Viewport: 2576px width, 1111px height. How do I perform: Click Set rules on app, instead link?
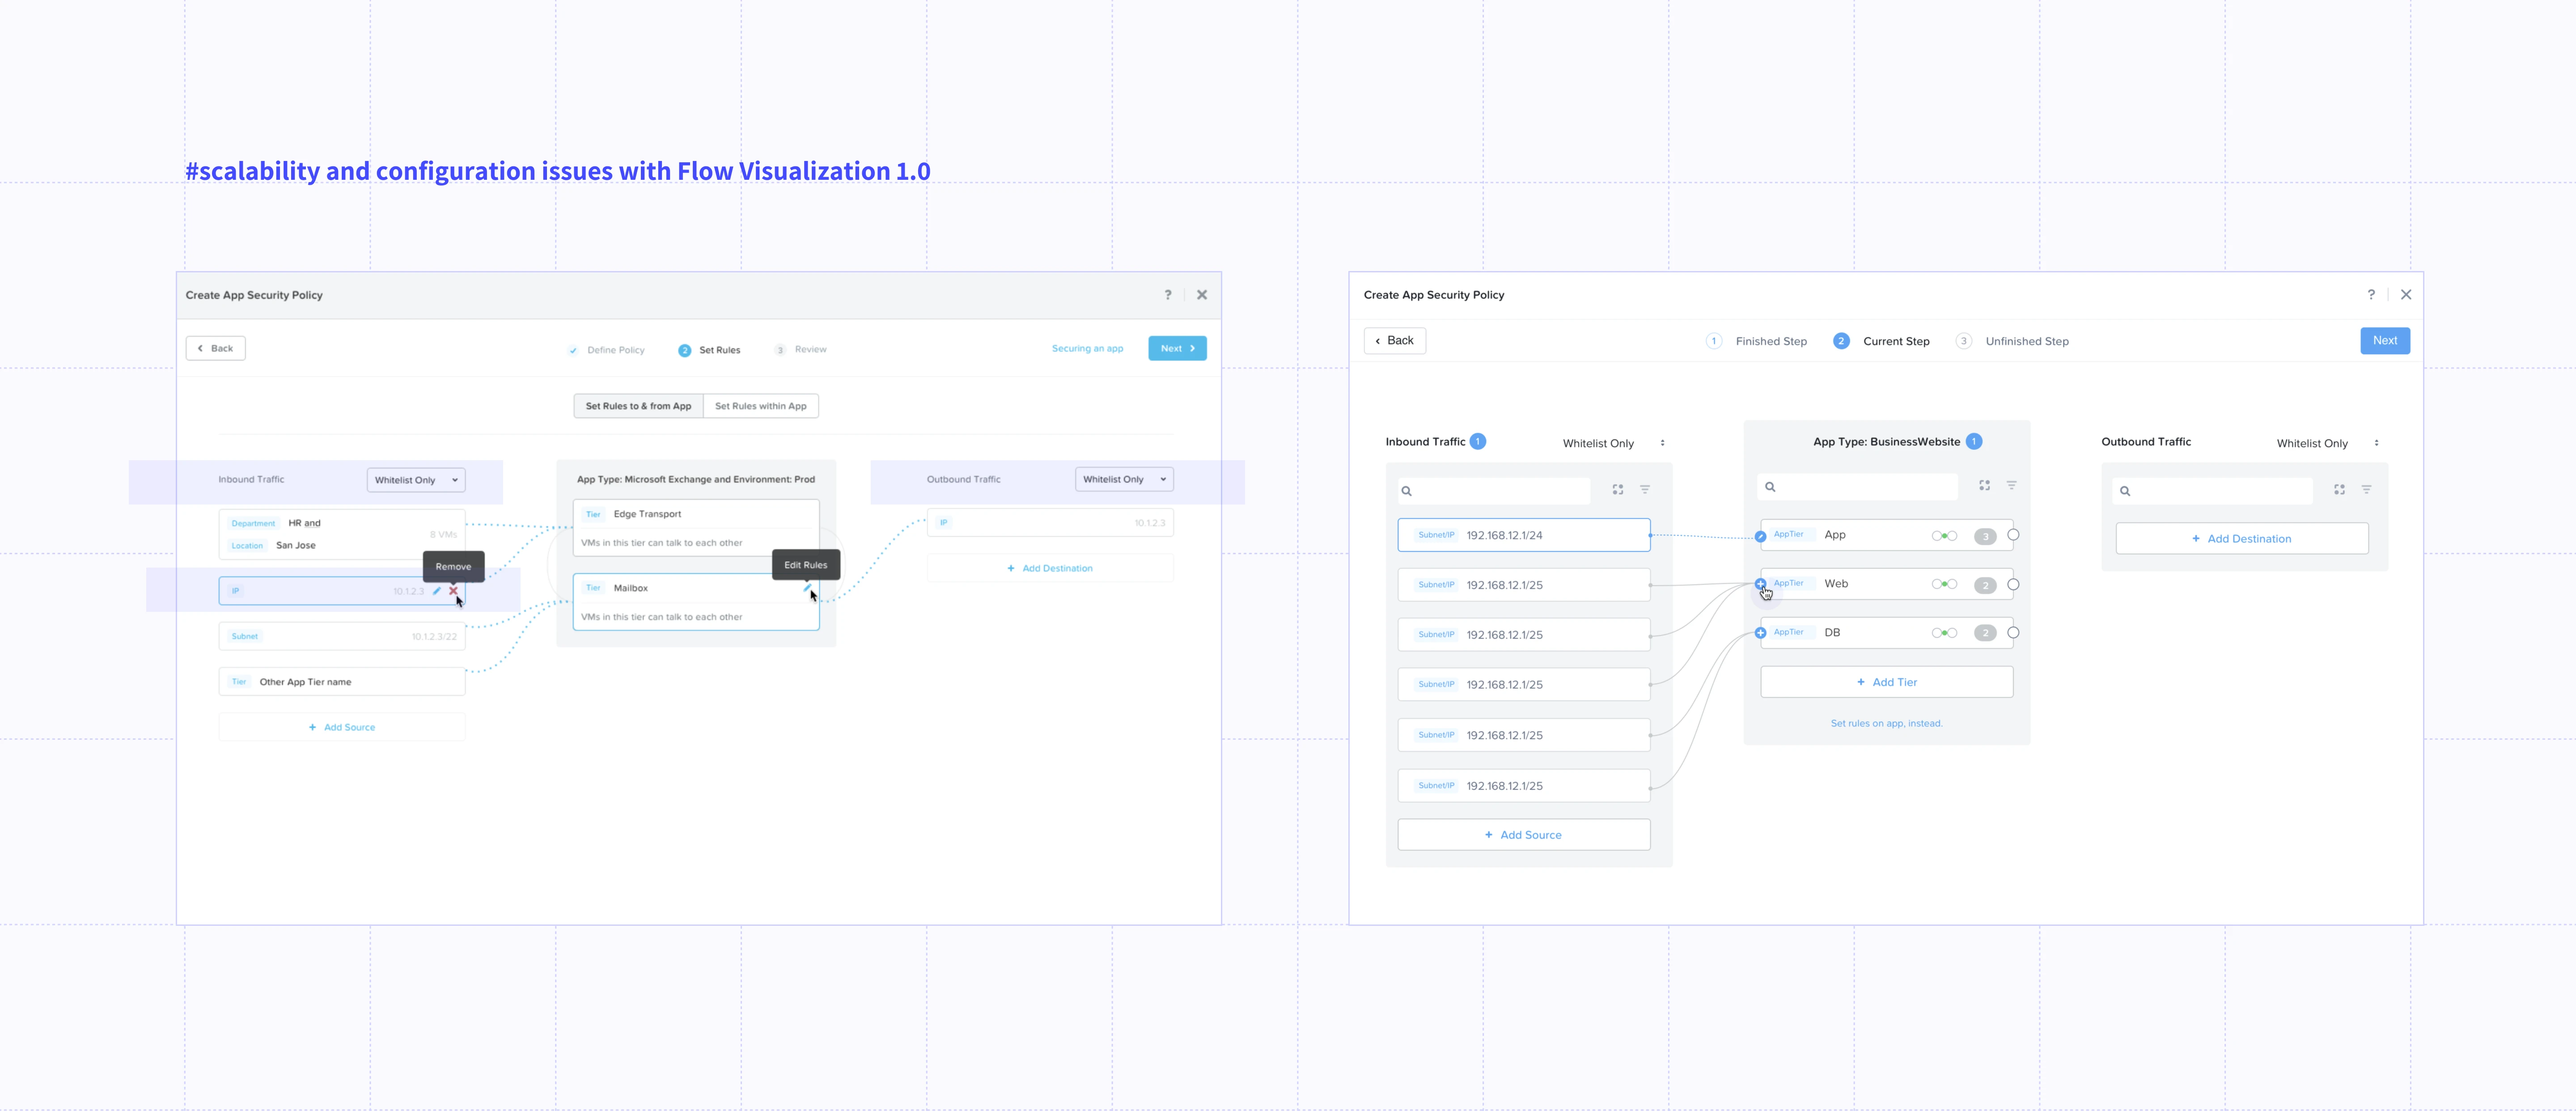click(1886, 723)
